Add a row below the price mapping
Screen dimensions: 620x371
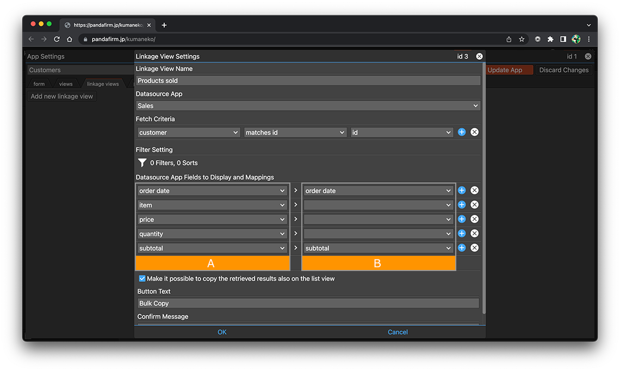point(462,219)
